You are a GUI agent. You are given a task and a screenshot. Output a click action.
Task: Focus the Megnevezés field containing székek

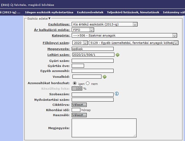click(93, 49)
